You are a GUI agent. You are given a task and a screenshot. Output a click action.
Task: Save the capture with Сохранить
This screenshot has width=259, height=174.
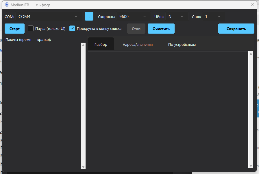point(236,29)
